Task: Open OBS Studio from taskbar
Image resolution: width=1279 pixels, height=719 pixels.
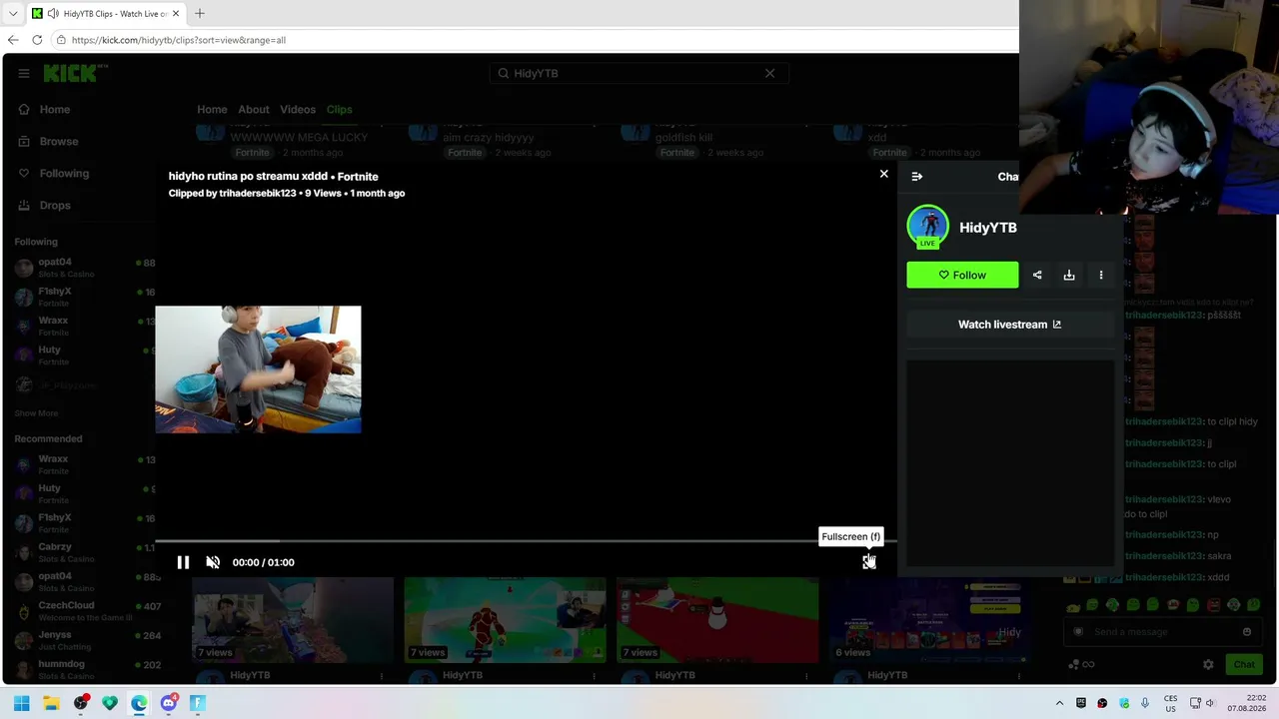Action: tap(81, 703)
